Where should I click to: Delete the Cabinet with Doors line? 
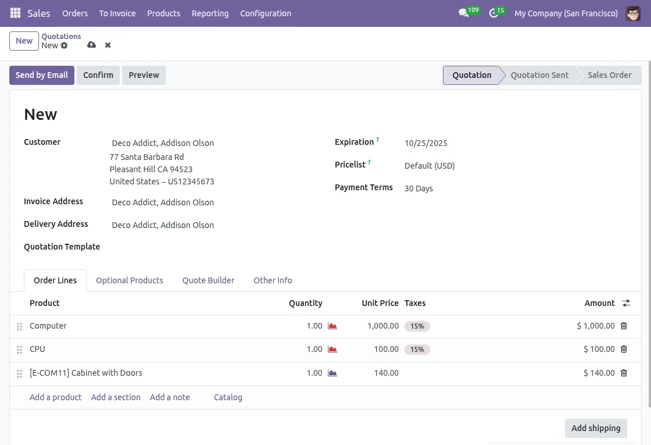624,373
